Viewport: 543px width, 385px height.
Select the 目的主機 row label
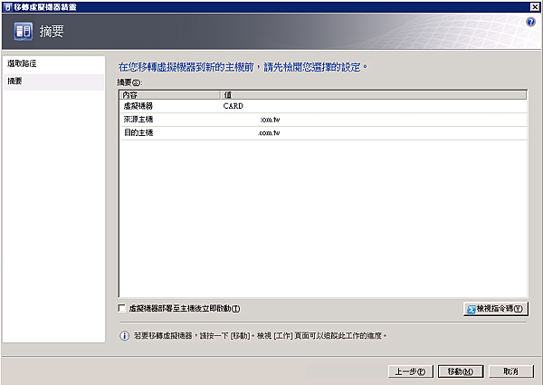click(x=138, y=132)
